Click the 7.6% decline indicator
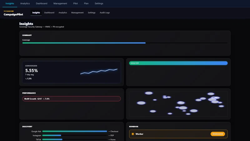Screen dimensions: 250x141 [x=46, y=99]
